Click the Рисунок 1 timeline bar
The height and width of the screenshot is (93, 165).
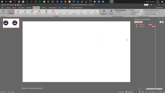click(150, 25)
